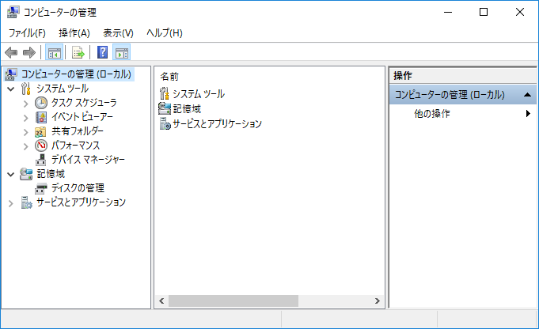Click the システム ツール icon in the center list

[165, 93]
